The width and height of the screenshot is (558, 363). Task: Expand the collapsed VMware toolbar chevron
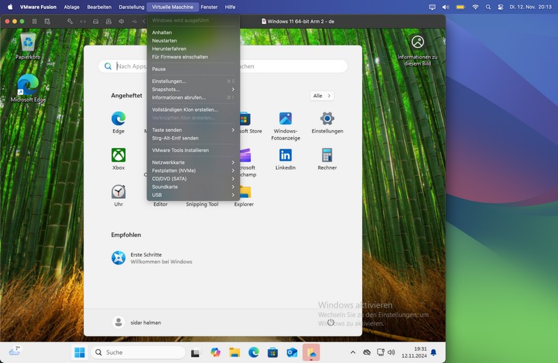pos(144,22)
